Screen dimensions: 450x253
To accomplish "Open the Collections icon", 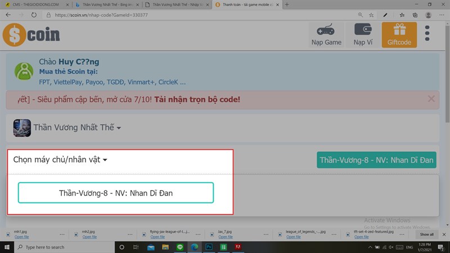I will (x=415, y=15).
